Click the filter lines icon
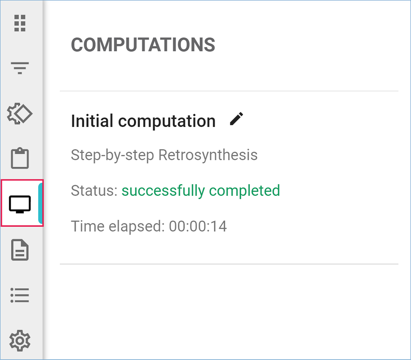 [x=20, y=68]
